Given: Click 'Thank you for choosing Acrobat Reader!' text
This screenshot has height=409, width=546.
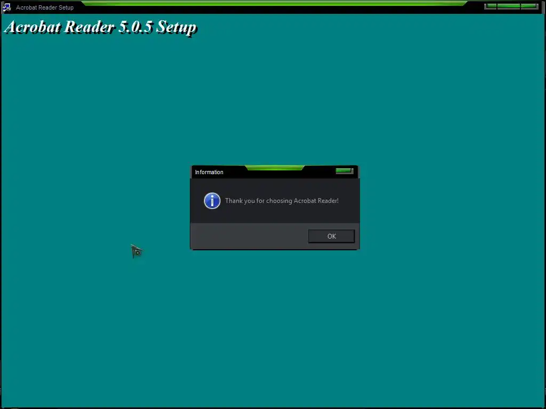Looking at the screenshot, I should pyautogui.click(x=282, y=201).
